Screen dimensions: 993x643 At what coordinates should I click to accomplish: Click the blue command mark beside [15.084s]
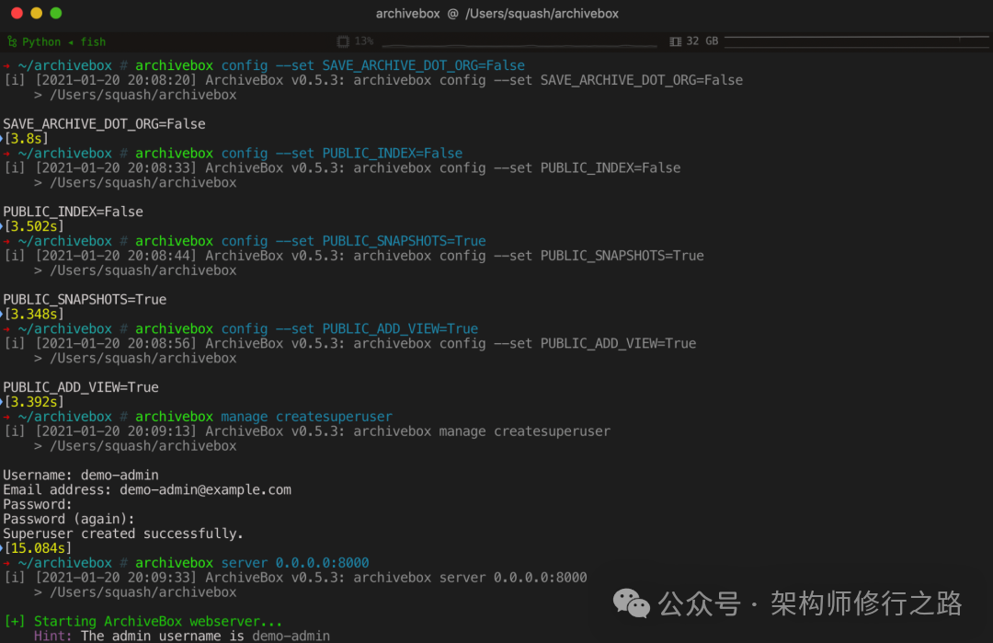(x=2, y=548)
